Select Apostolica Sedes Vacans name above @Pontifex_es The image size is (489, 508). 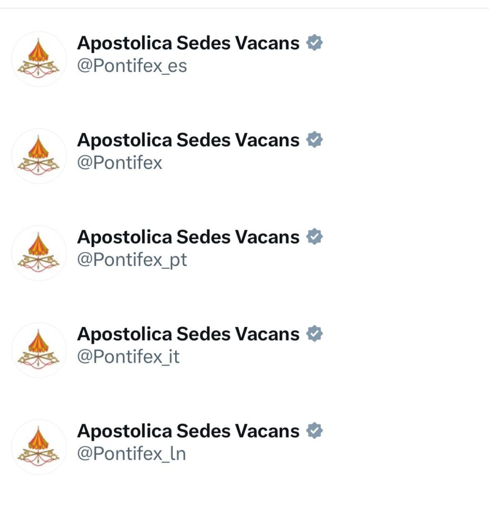pos(188,44)
